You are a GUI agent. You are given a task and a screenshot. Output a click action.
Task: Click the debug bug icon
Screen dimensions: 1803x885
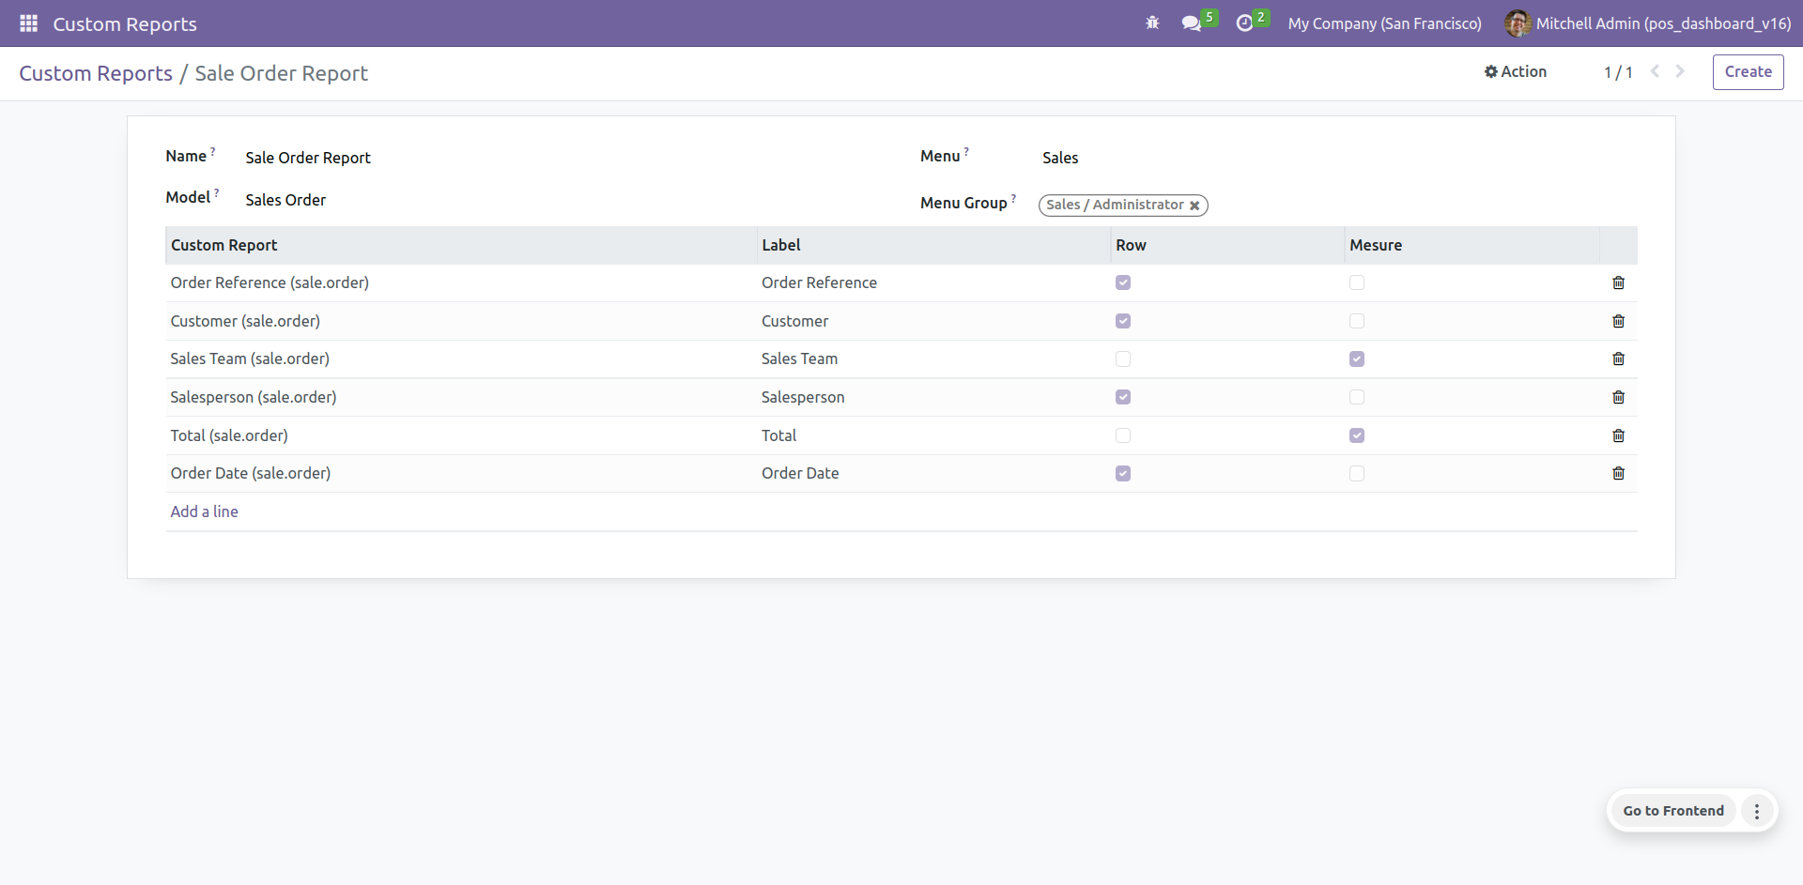[x=1152, y=23]
